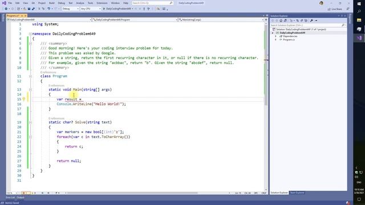Viewport: 365px width, 205px height.
Task: Open the Error List tab
Action: [10, 198]
